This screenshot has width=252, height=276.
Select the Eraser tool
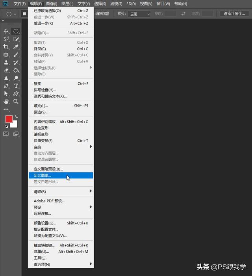(x=6, y=70)
